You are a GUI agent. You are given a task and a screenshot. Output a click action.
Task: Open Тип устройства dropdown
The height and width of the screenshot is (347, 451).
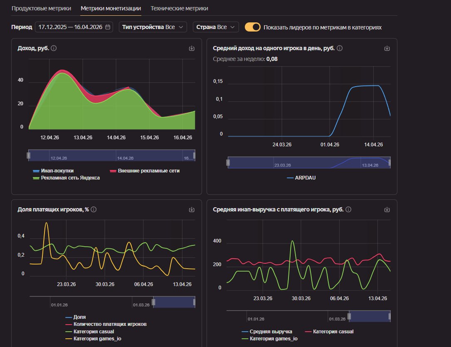click(153, 27)
